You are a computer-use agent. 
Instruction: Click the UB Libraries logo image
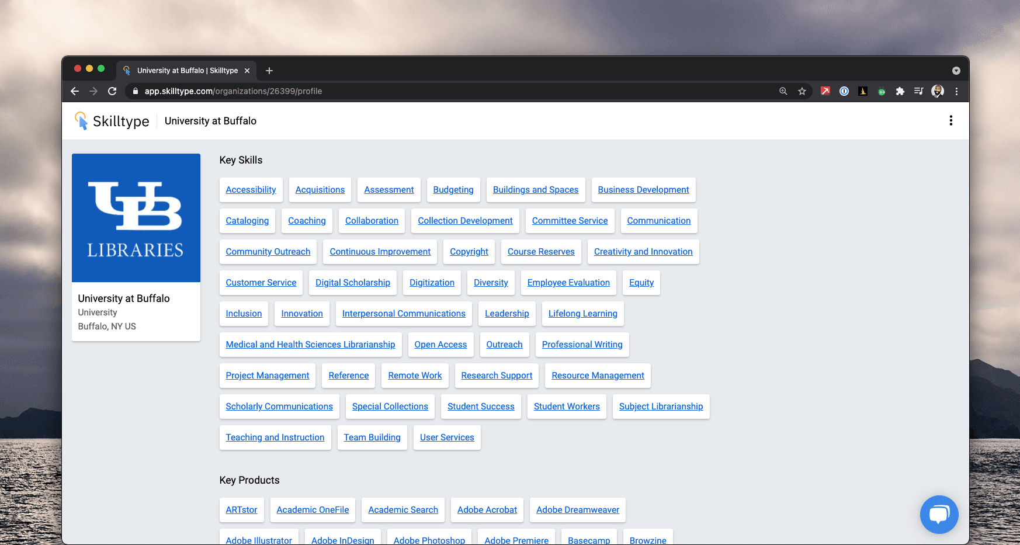[x=136, y=218]
